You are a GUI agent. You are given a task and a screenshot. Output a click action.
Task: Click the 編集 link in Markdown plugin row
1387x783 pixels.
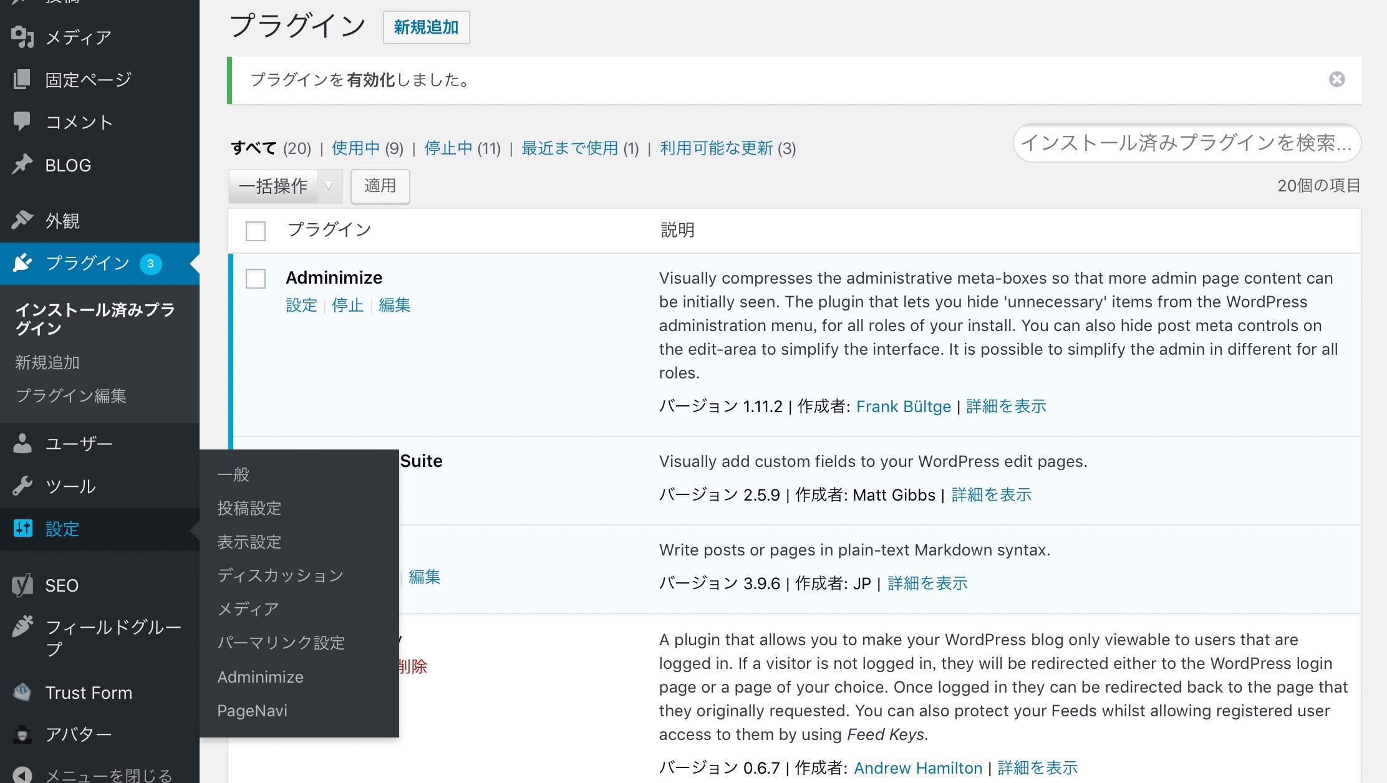click(x=425, y=577)
